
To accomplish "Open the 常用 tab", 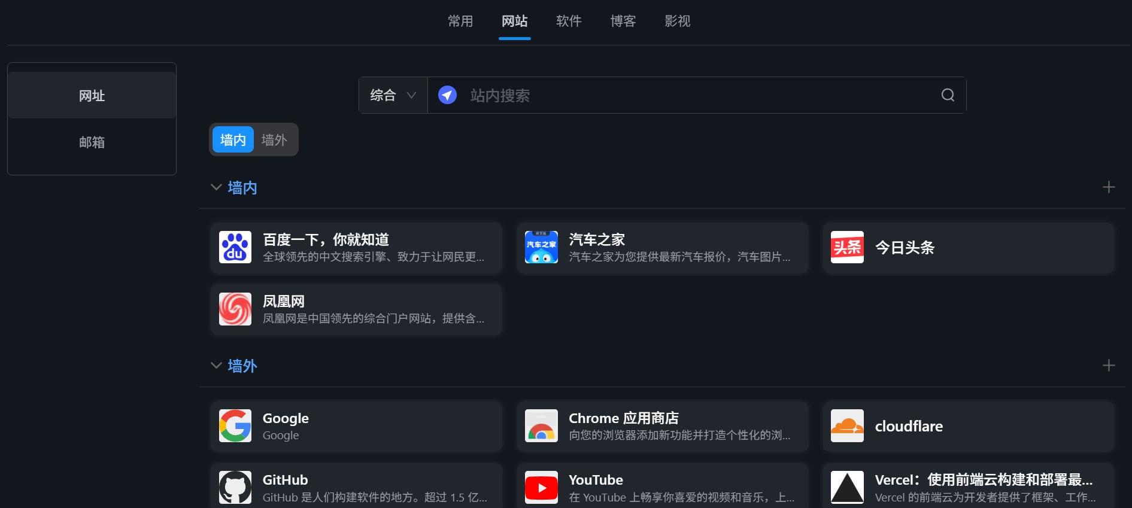I will [x=460, y=22].
